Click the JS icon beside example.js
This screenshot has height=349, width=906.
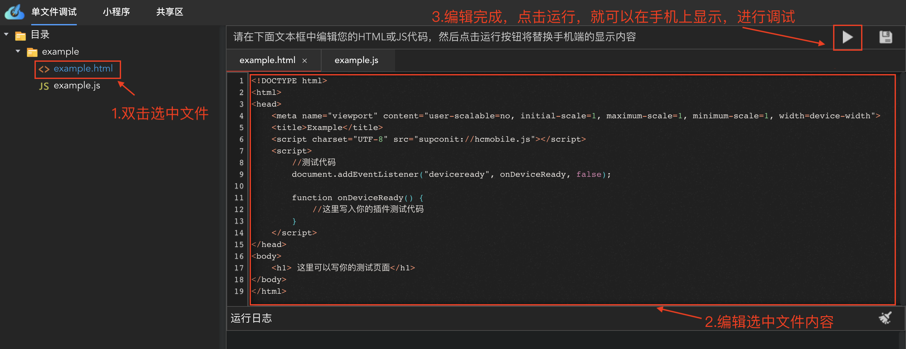coord(44,86)
